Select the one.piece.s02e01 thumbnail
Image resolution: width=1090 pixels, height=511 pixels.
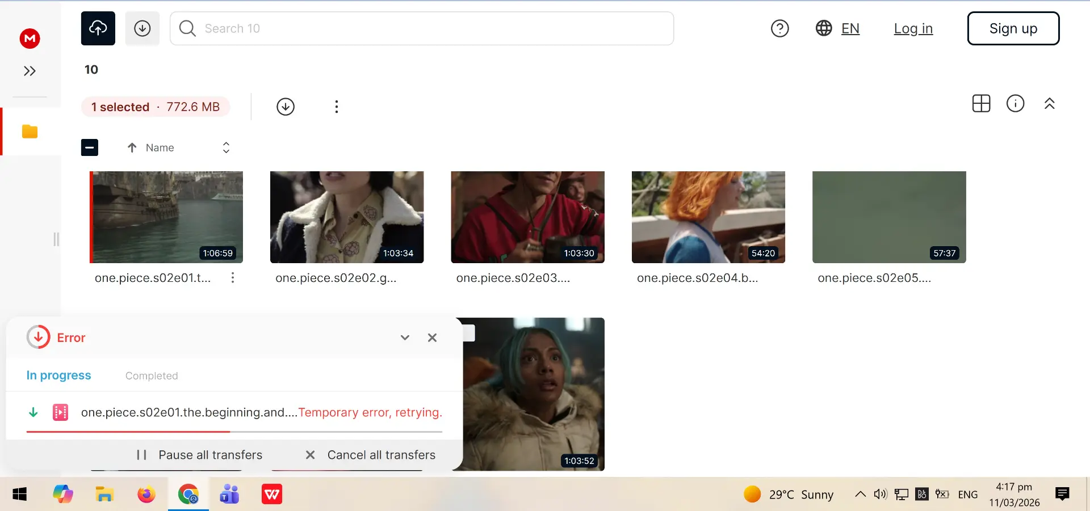(166, 217)
